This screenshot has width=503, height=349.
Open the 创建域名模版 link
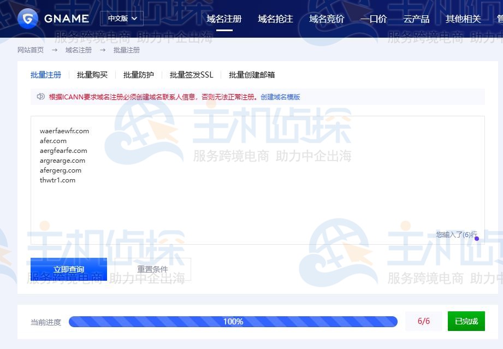280,97
